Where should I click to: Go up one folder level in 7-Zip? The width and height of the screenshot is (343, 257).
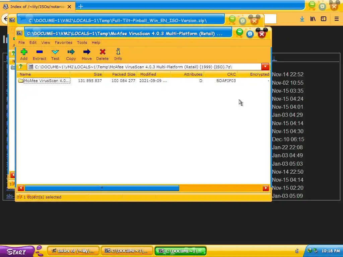[20, 67]
